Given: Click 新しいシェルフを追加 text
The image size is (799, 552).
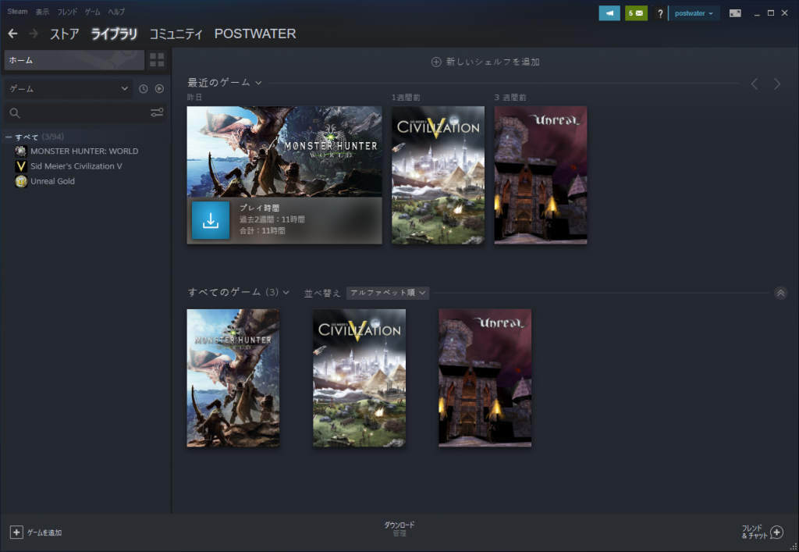Looking at the screenshot, I should [493, 62].
